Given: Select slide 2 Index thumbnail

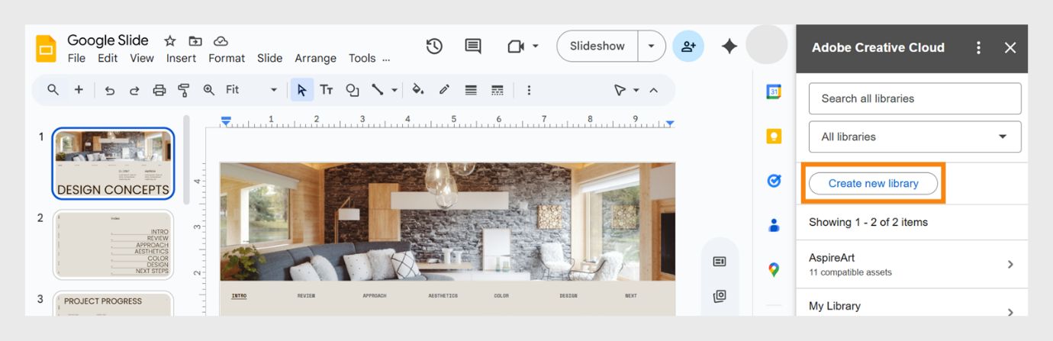Looking at the screenshot, I should tap(113, 245).
